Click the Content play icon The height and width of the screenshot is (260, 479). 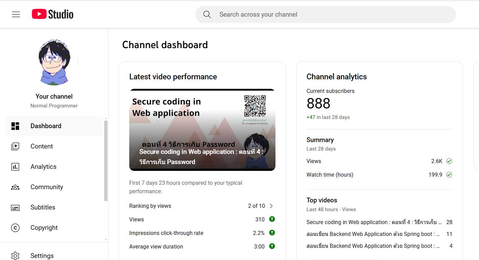pyautogui.click(x=15, y=146)
